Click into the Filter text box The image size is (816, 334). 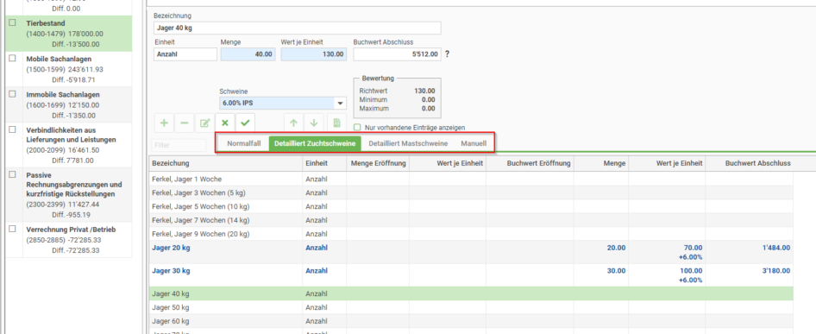[179, 145]
